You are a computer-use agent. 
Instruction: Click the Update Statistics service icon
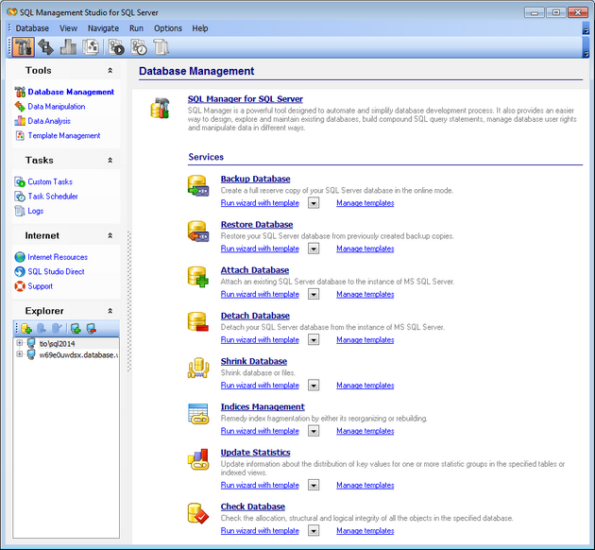198,460
